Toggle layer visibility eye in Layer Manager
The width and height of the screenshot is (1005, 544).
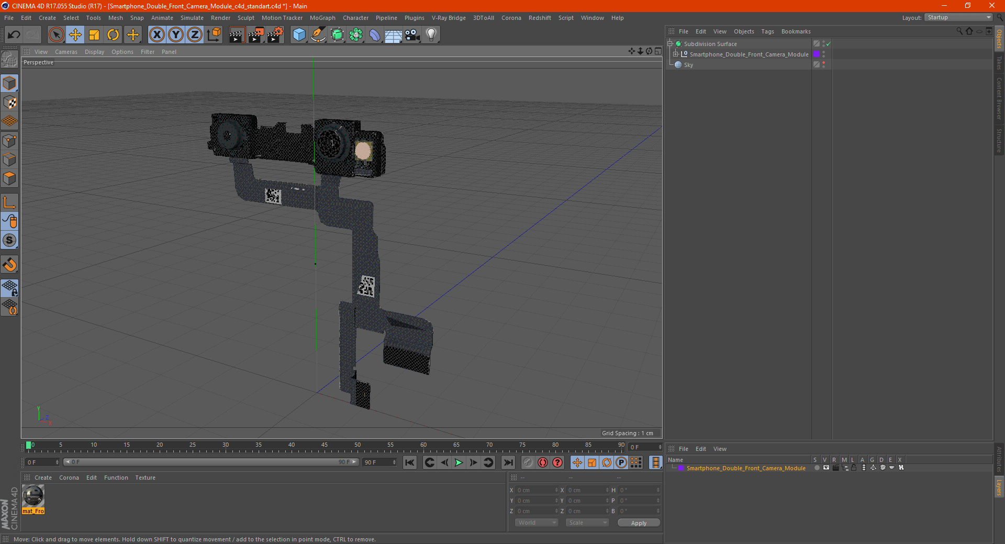click(826, 468)
